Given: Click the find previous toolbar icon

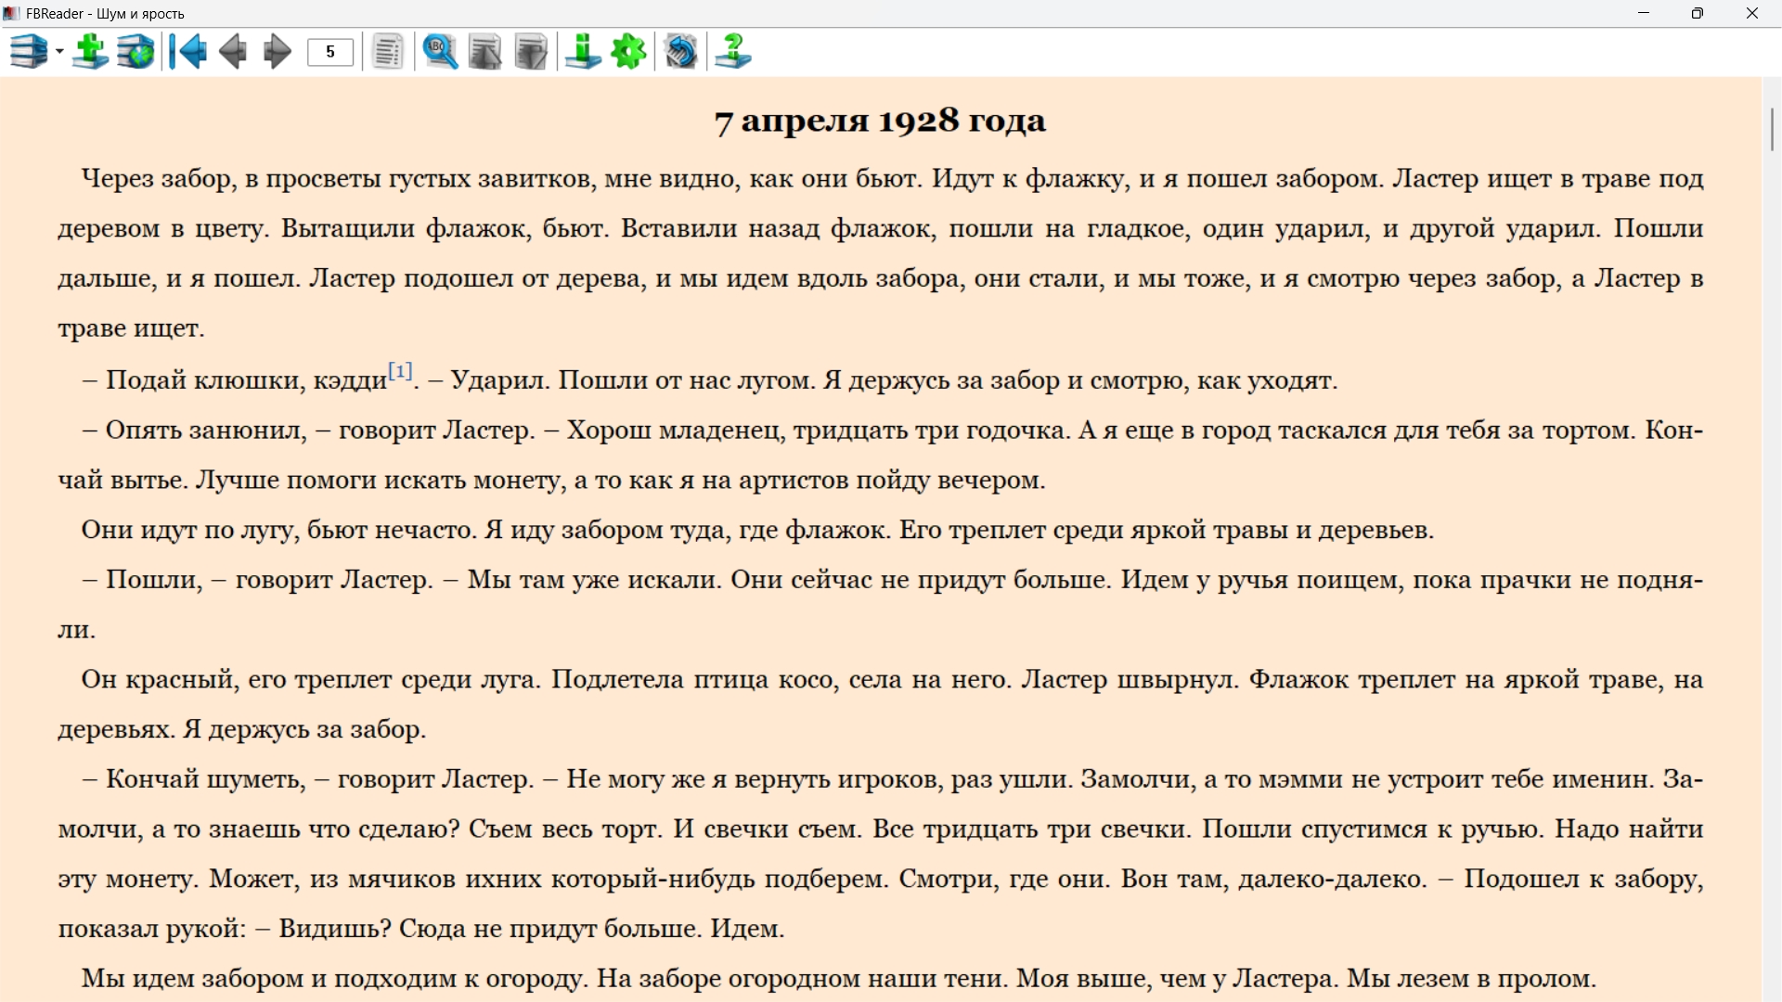Looking at the screenshot, I should (x=484, y=52).
